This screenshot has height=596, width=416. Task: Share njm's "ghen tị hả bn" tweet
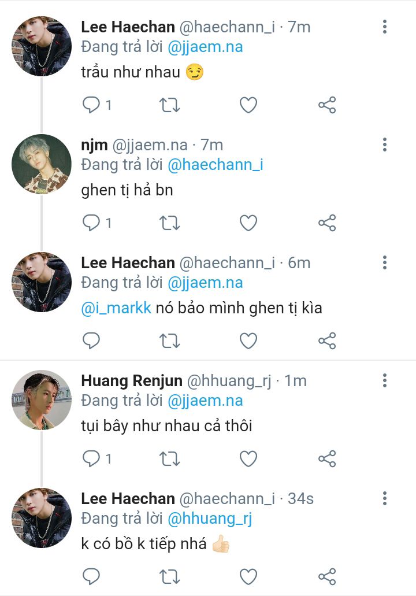tap(327, 223)
